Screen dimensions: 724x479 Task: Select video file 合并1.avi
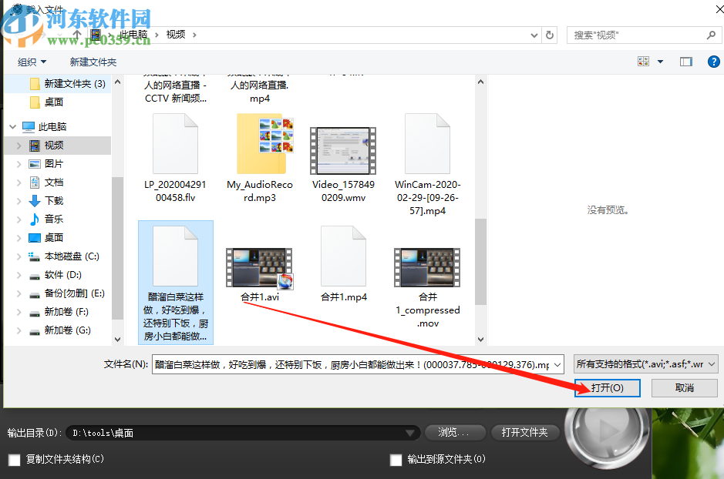pos(260,275)
